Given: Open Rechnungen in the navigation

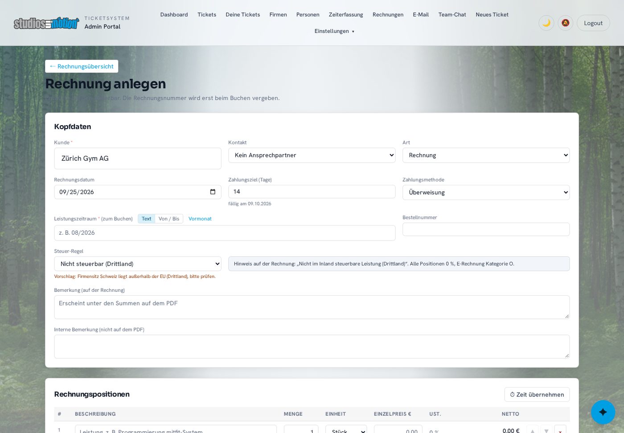Looking at the screenshot, I should pos(388,15).
